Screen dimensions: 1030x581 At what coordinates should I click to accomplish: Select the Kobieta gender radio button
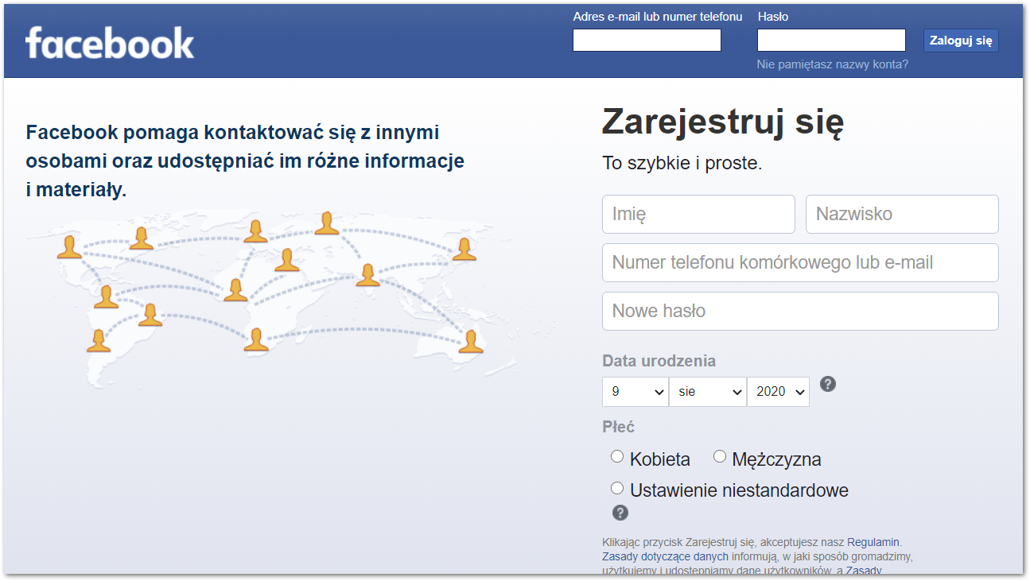[x=617, y=456]
